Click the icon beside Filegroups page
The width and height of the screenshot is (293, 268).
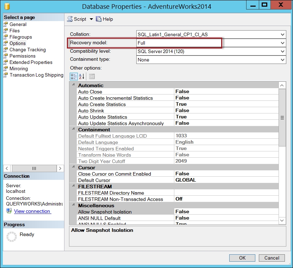[x=6, y=37]
